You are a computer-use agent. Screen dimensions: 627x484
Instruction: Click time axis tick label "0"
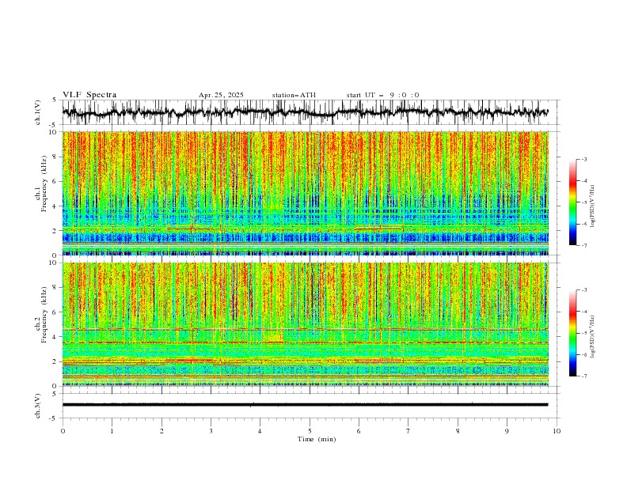click(63, 431)
